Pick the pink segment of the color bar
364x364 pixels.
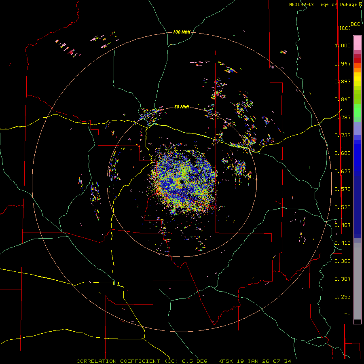[357, 43]
